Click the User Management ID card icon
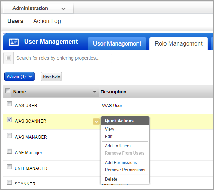 (14, 42)
